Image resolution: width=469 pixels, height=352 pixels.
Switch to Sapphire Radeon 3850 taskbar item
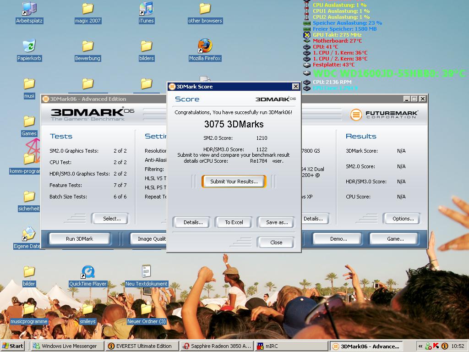tap(217, 346)
